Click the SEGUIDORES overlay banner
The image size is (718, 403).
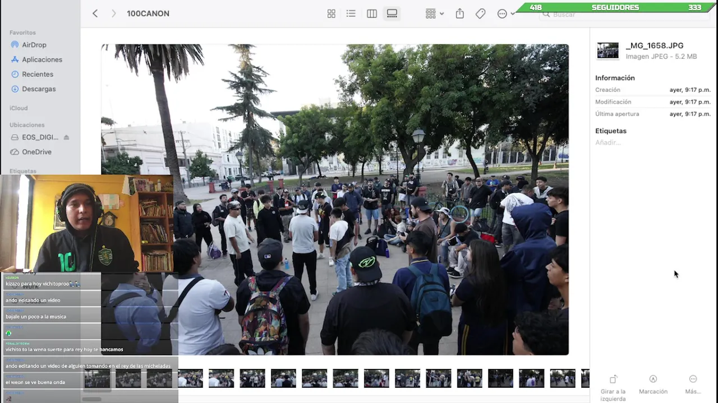tap(615, 7)
